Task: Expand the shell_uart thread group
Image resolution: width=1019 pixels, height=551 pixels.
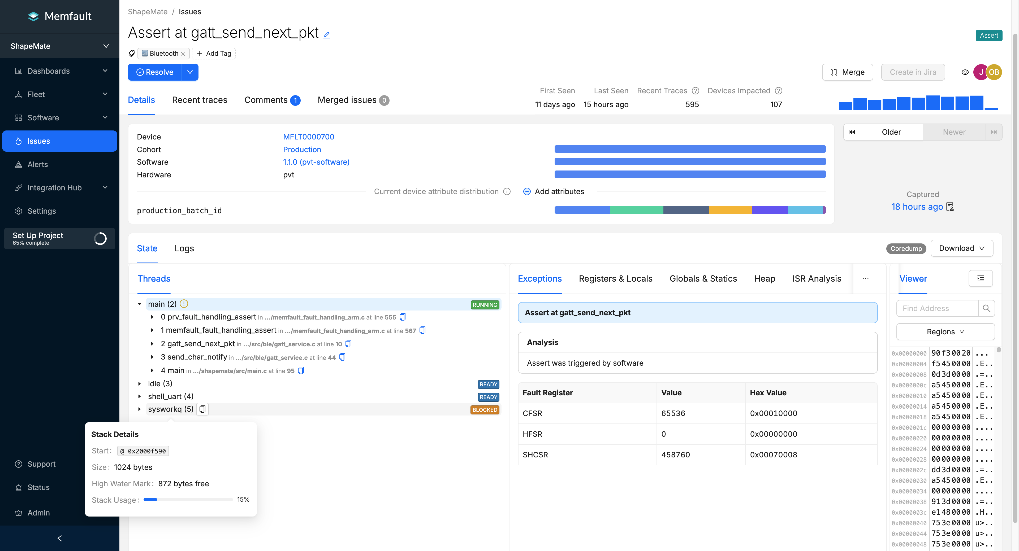Action: pyautogui.click(x=141, y=396)
